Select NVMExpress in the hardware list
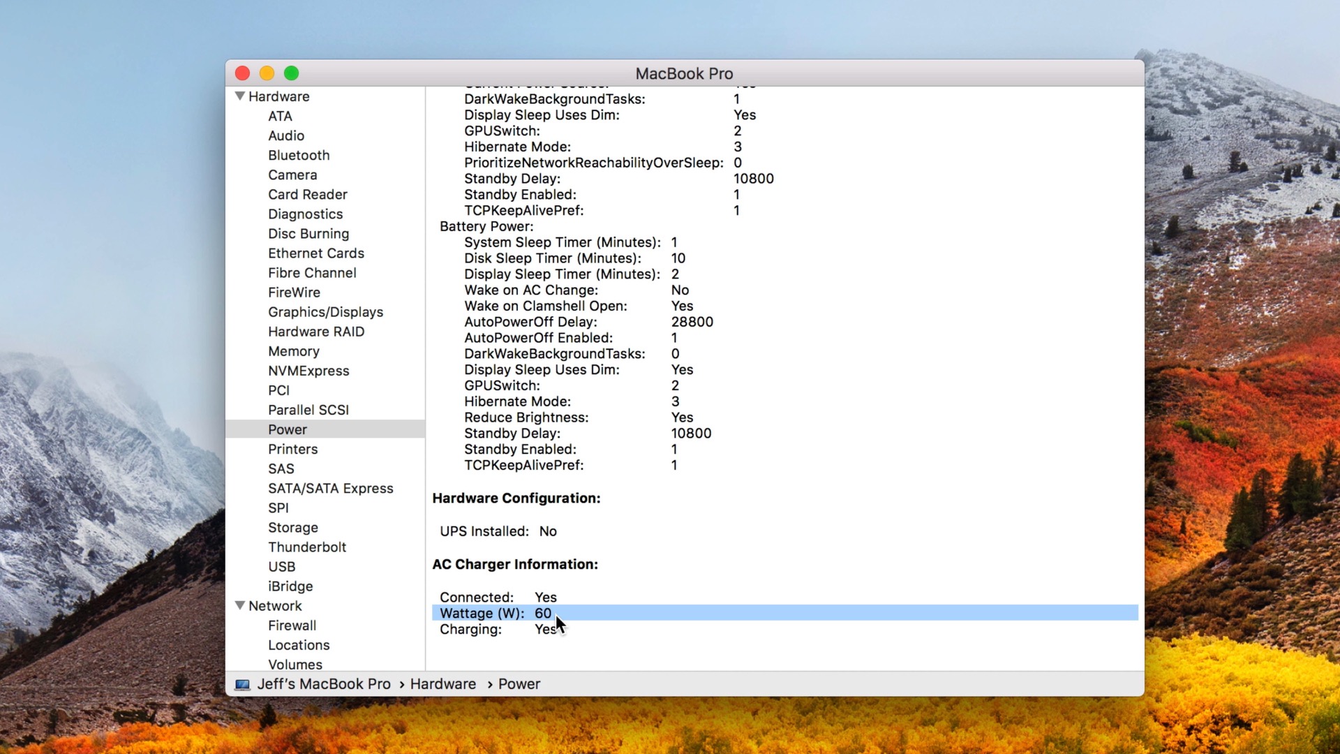The height and width of the screenshot is (754, 1340). pyautogui.click(x=308, y=371)
